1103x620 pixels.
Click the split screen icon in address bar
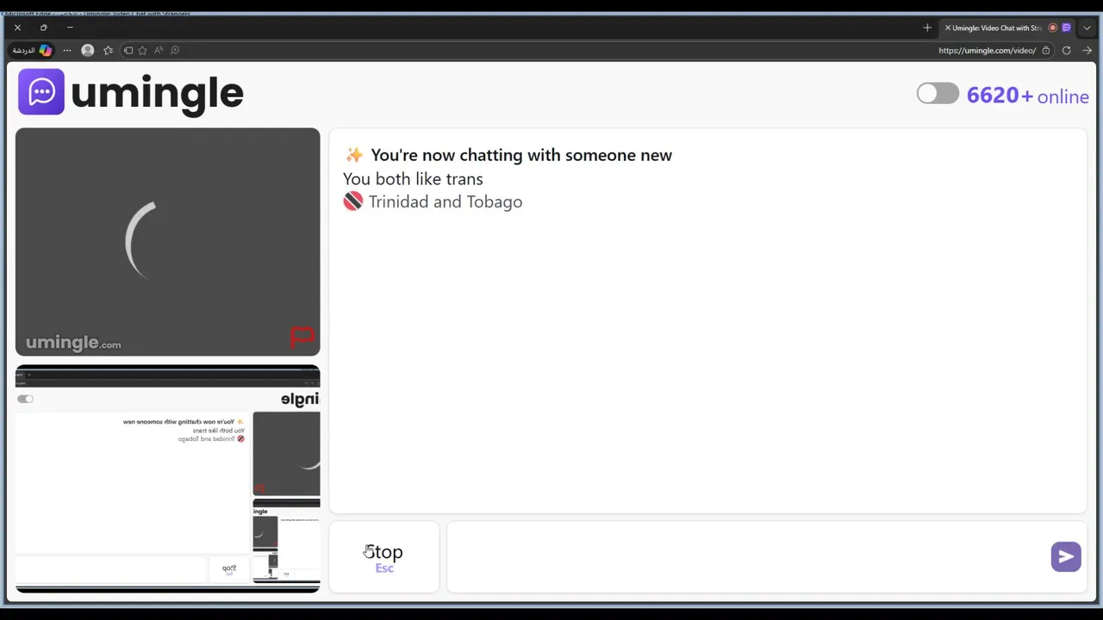(x=128, y=50)
